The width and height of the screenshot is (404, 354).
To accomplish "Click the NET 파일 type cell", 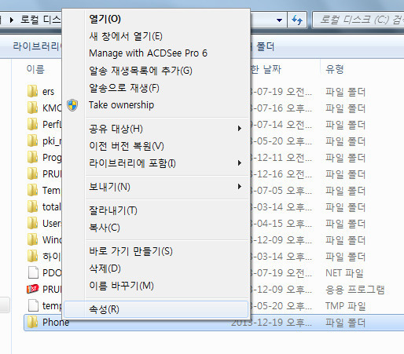I will pyautogui.click(x=344, y=273).
